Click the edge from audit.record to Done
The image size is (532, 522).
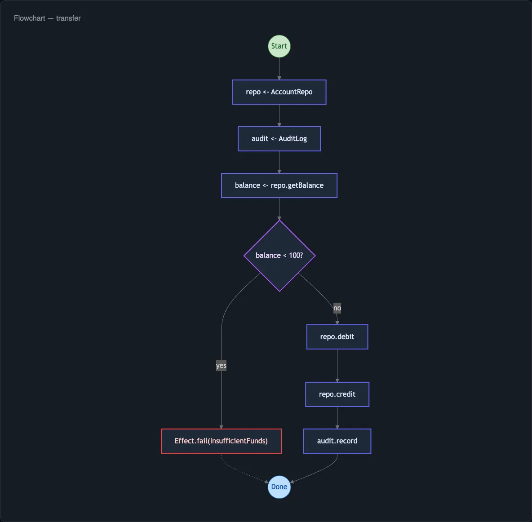click(x=320, y=469)
